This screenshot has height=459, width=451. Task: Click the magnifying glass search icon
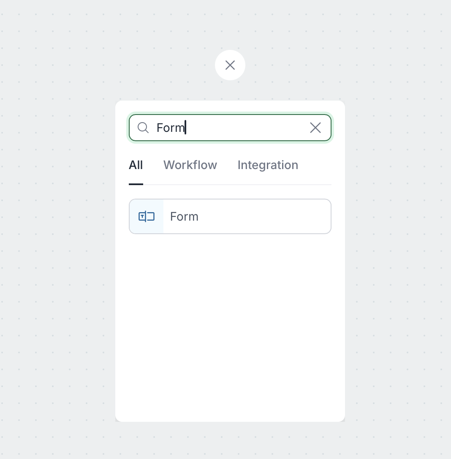[x=143, y=128]
